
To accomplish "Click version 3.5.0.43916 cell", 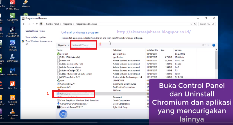I will click(180, 54).
